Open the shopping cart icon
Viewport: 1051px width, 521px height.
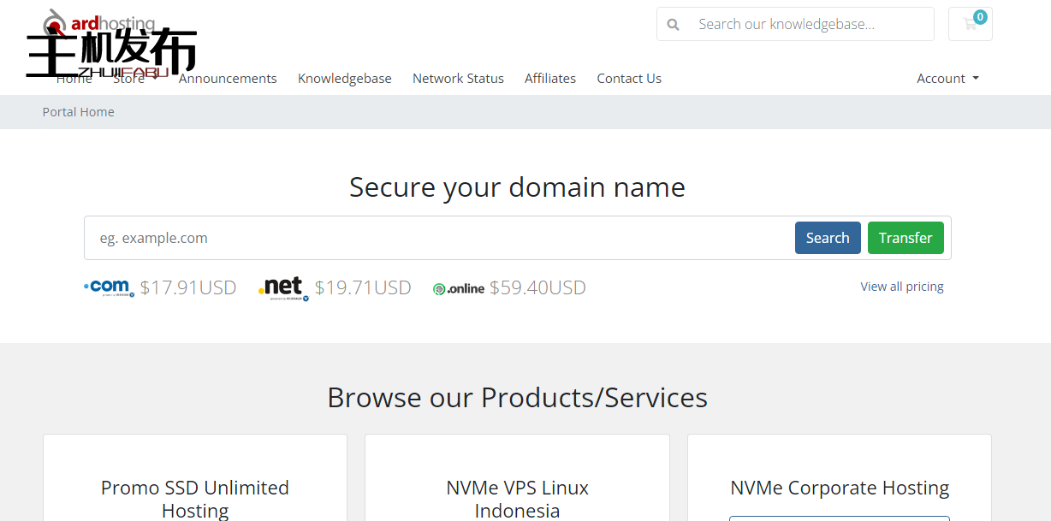pyautogui.click(x=970, y=24)
